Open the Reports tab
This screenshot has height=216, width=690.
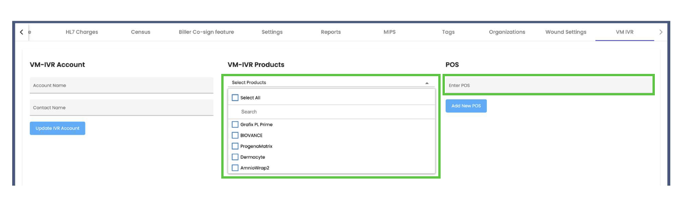coord(331,32)
